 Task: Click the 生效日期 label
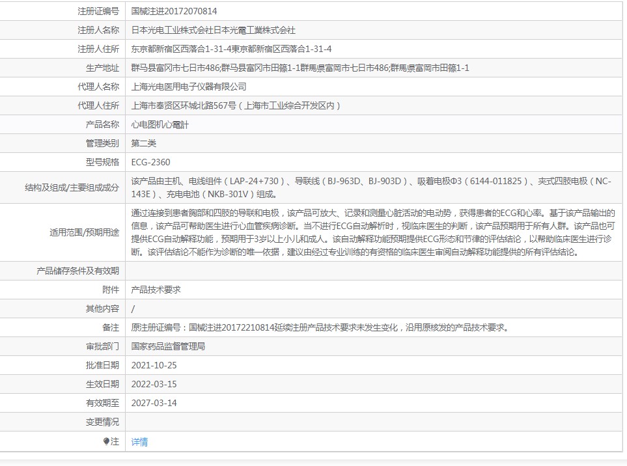click(x=102, y=384)
